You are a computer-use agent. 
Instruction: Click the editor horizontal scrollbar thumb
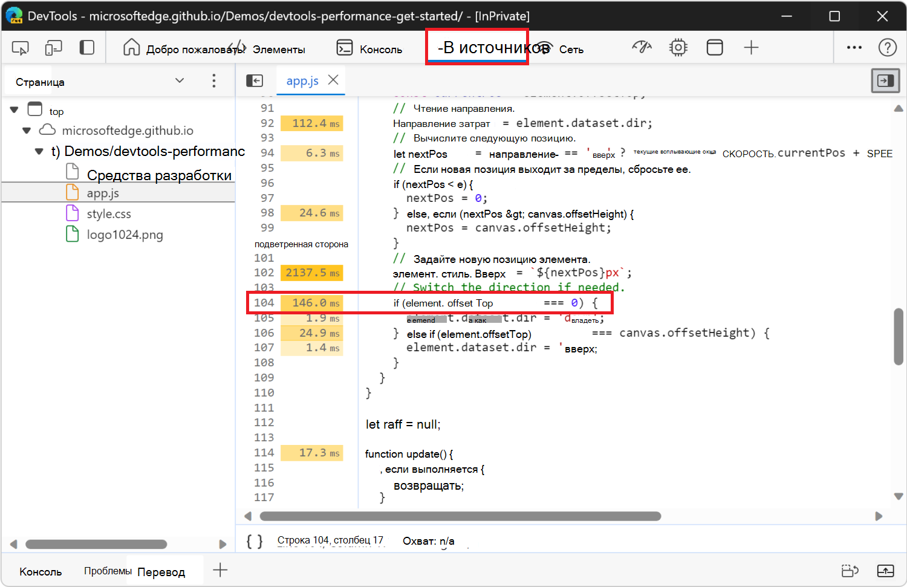coord(460,516)
